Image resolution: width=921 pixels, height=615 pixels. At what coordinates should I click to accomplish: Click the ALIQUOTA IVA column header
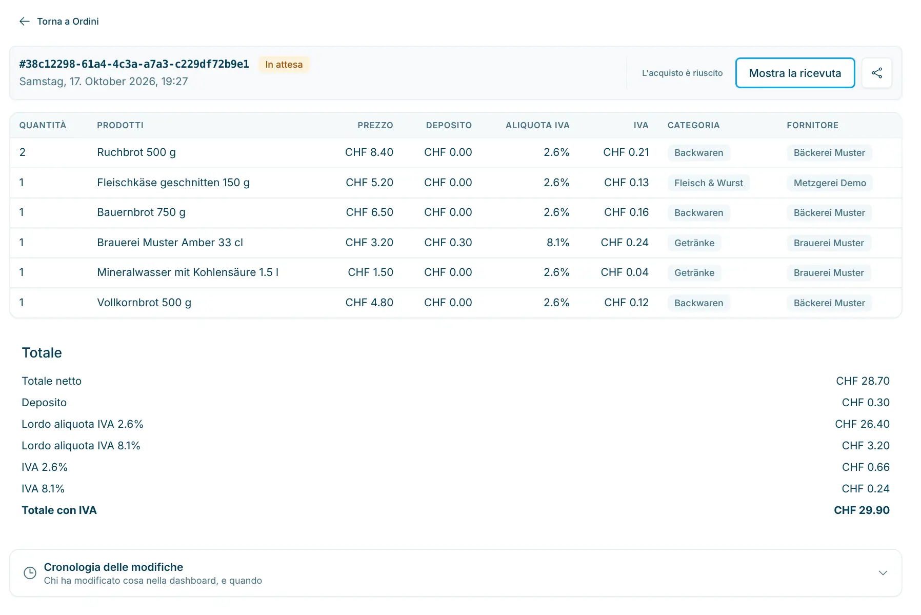[537, 125]
